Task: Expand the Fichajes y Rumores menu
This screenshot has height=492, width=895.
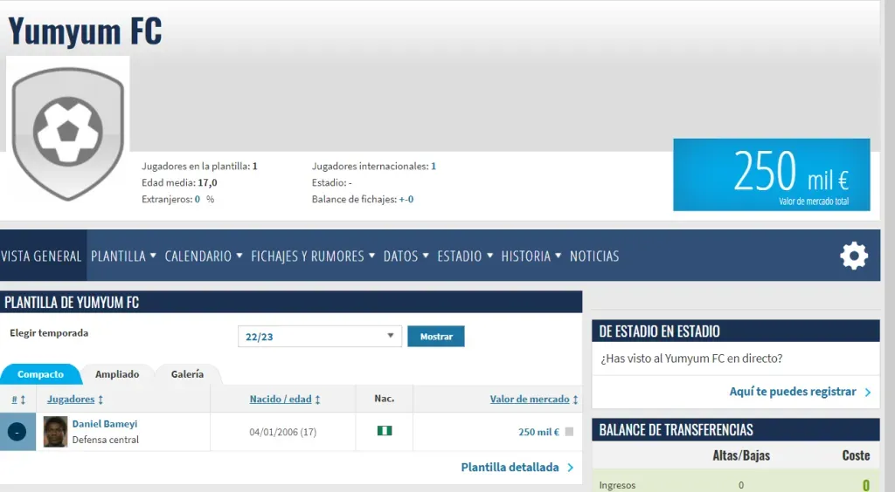Action: (x=313, y=256)
